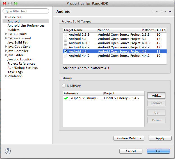Open the help question mark icon
This screenshot has height=159, width=175.
[x=8, y=151]
